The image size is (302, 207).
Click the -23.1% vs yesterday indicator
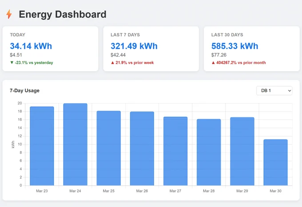[x=32, y=63]
